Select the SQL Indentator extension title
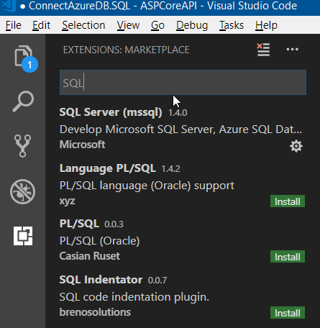Screen dimensions: 320x328 click(x=101, y=280)
